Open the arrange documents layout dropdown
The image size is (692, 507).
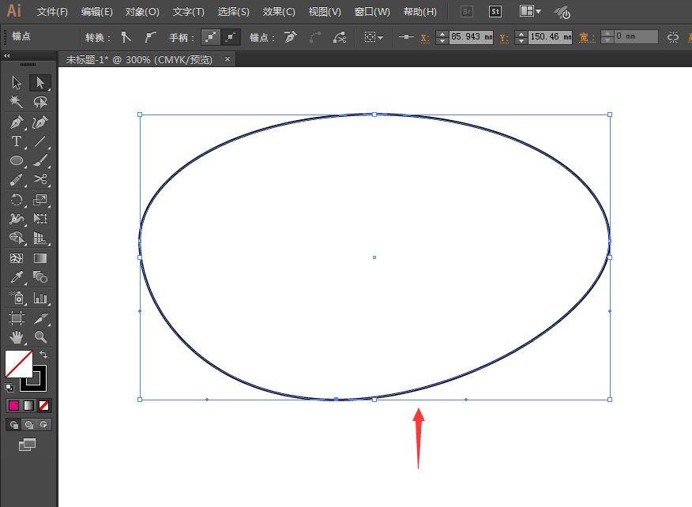point(530,12)
